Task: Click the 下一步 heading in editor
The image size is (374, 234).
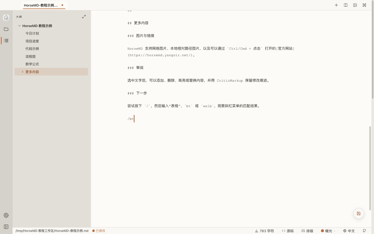Action: coord(137,93)
